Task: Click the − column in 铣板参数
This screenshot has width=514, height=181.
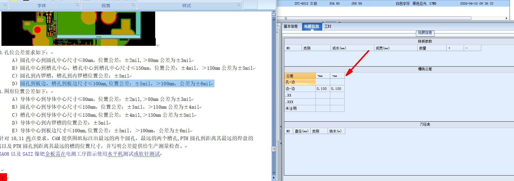Action: [x=472, y=48]
